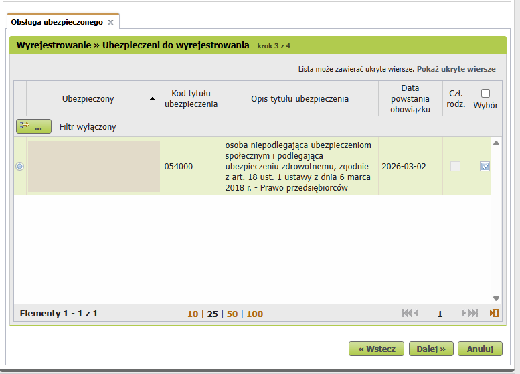Click the current page number 1

pyautogui.click(x=440, y=314)
